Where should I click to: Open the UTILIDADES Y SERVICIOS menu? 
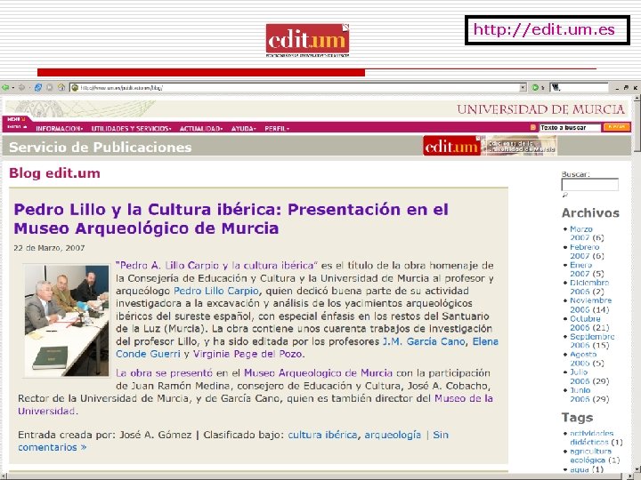(x=131, y=129)
